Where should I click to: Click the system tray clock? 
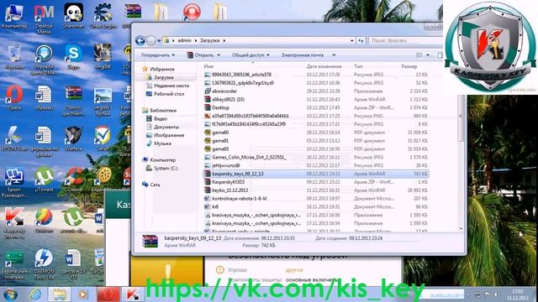click(x=518, y=294)
